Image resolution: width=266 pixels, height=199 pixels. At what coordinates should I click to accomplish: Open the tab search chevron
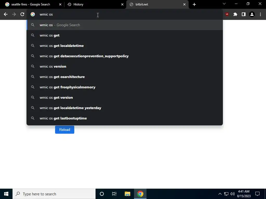point(224,4)
